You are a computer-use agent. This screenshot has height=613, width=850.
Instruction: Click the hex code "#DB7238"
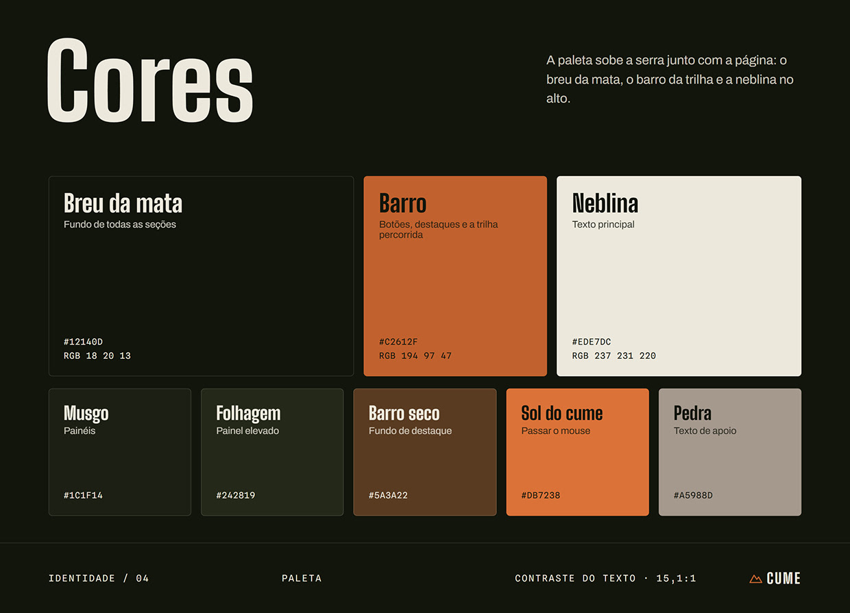[x=541, y=495]
